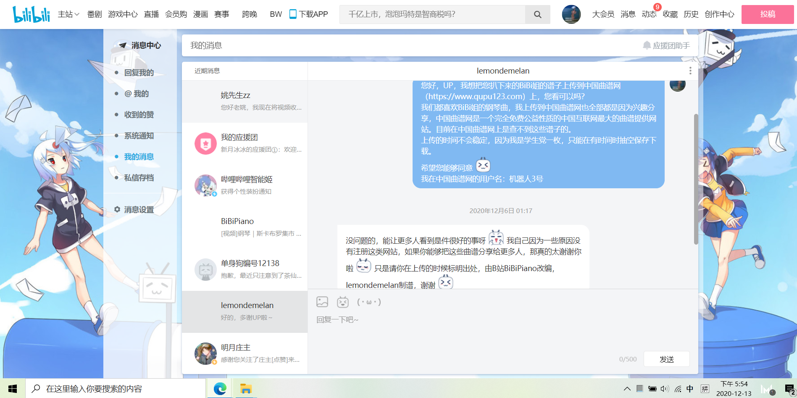Screen dimensions: 797x398
Task: Focus the 回复一下吧 reply text box
Action: [x=503, y=332]
